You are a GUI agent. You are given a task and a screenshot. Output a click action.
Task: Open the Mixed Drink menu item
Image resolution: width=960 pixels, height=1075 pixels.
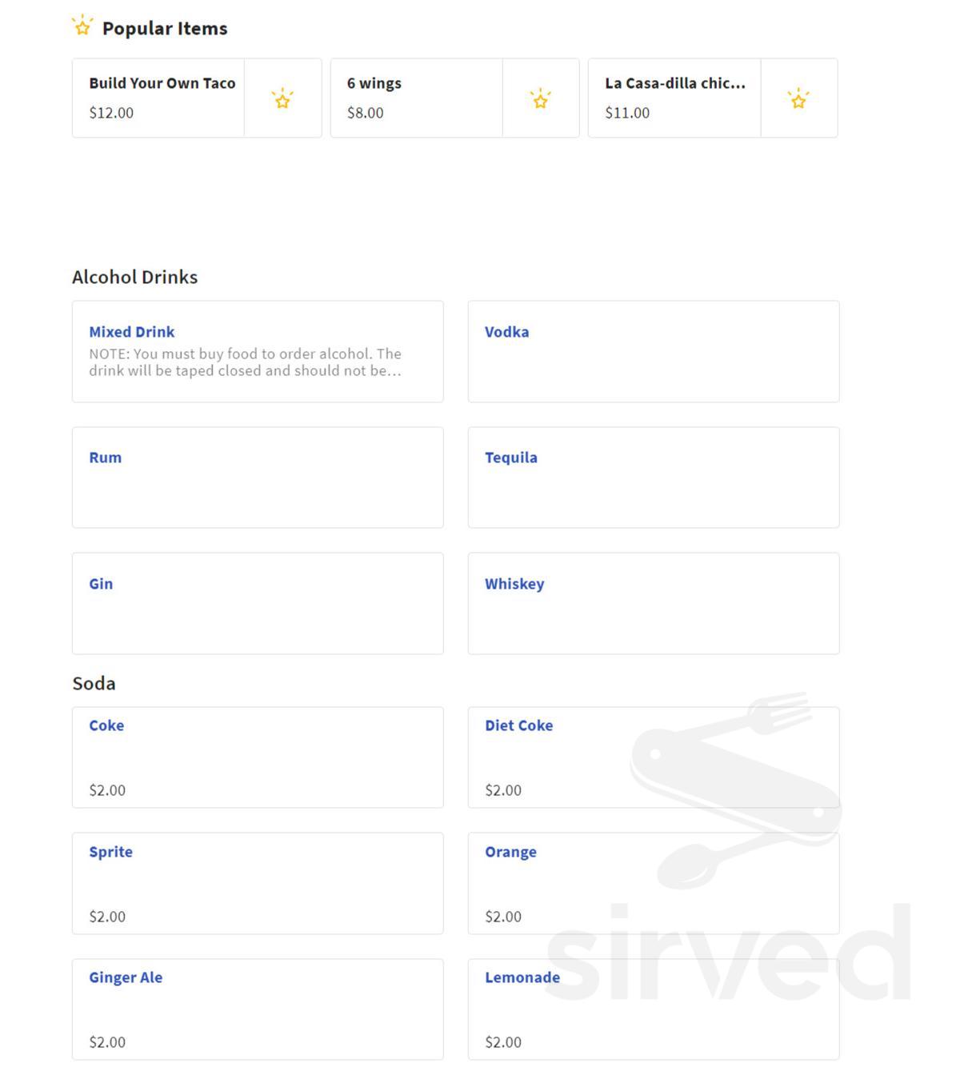click(x=132, y=332)
